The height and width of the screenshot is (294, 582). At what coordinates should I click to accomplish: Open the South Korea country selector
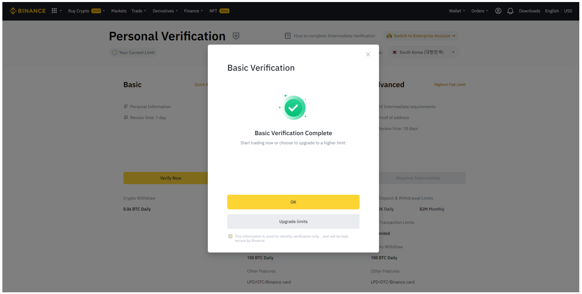tap(423, 52)
